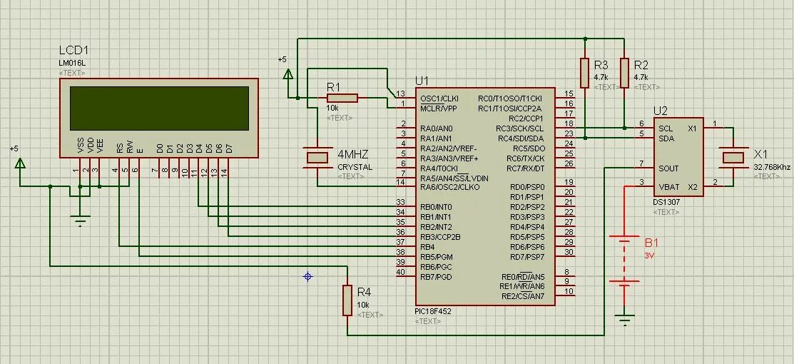Click the U2 reference label
This screenshot has width=794, height=364.
tap(661, 111)
